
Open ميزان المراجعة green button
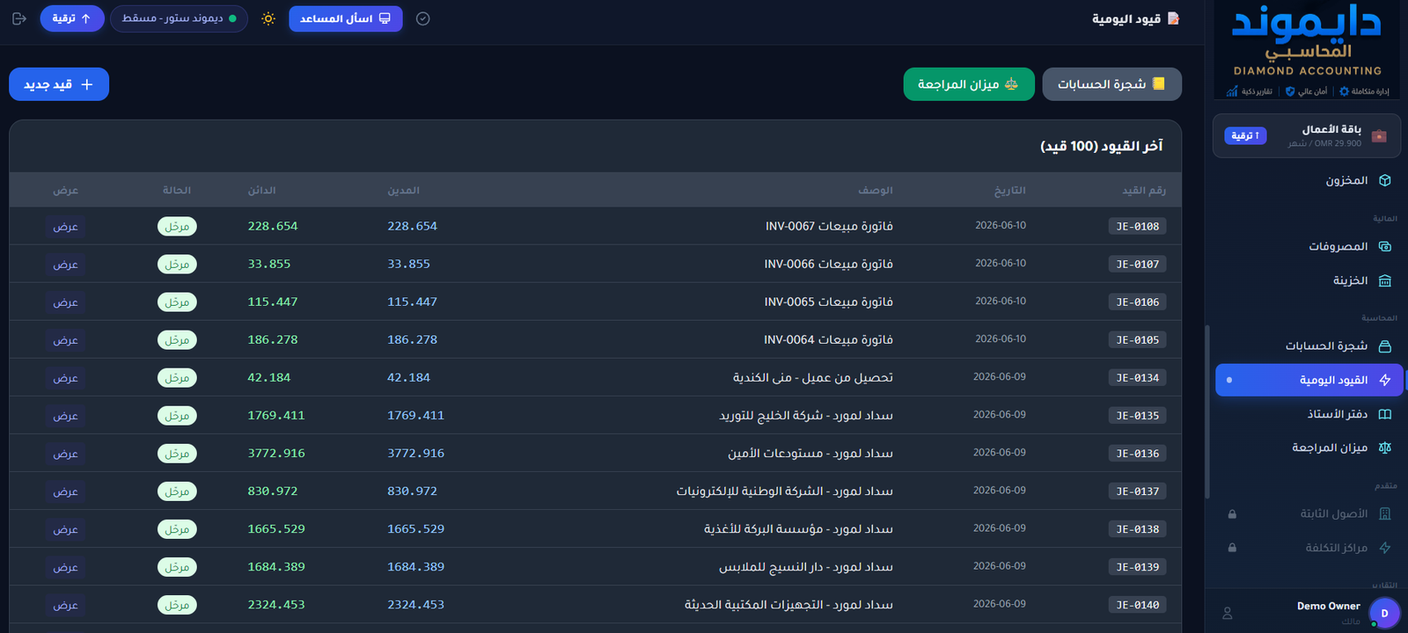coord(969,84)
